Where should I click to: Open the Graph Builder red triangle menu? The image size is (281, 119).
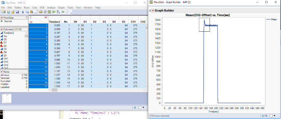[153, 11]
